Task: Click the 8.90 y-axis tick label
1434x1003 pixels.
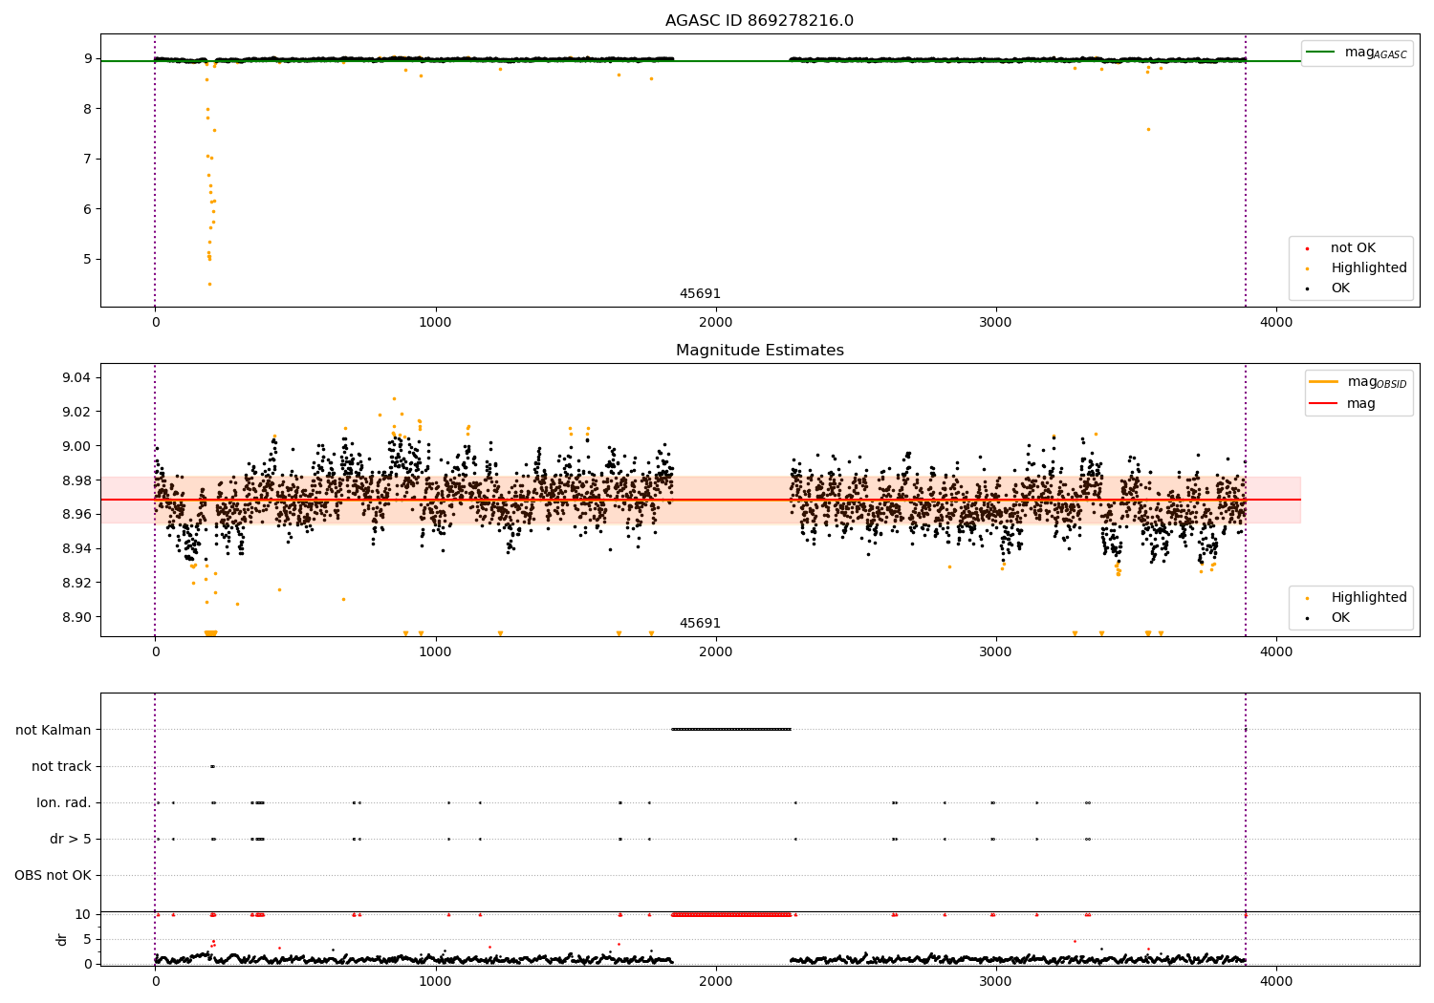Action: click(76, 617)
